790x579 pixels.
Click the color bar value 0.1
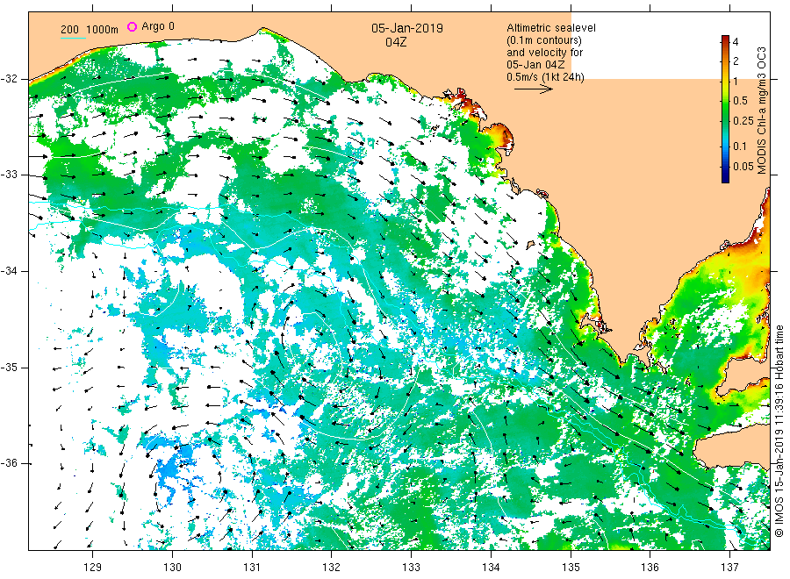[740, 146]
